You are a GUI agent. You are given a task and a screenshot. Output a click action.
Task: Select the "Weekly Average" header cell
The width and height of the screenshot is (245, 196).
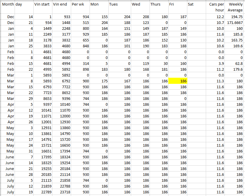235,7
